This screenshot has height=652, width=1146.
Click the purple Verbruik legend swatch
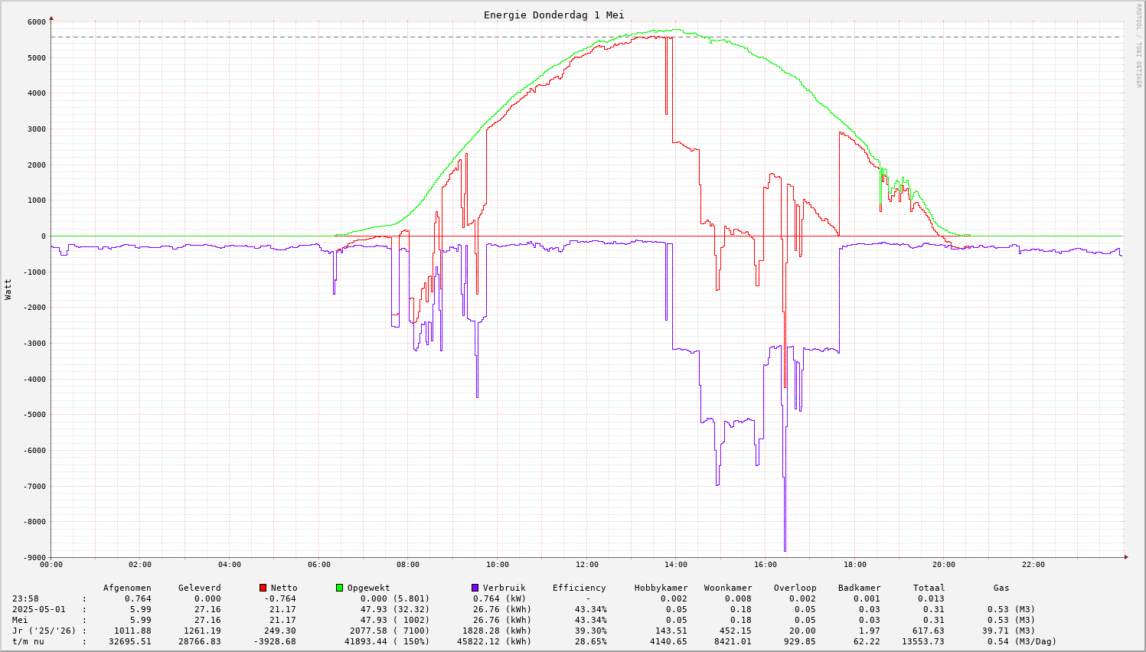475,588
